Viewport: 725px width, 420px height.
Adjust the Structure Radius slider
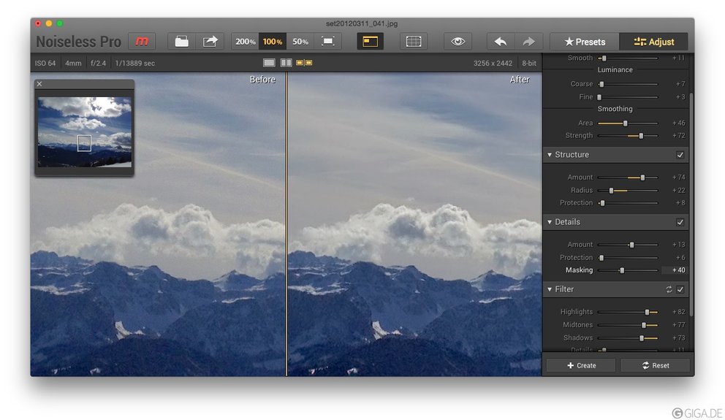(628, 191)
